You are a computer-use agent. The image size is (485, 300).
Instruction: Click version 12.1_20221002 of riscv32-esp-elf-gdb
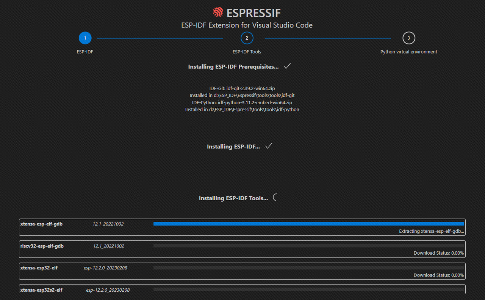click(108, 246)
